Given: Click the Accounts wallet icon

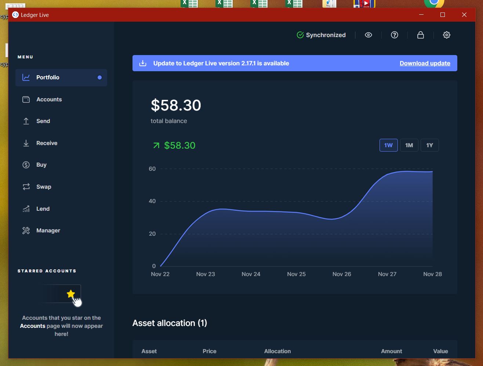Looking at the screenshot, I should 26,99.
